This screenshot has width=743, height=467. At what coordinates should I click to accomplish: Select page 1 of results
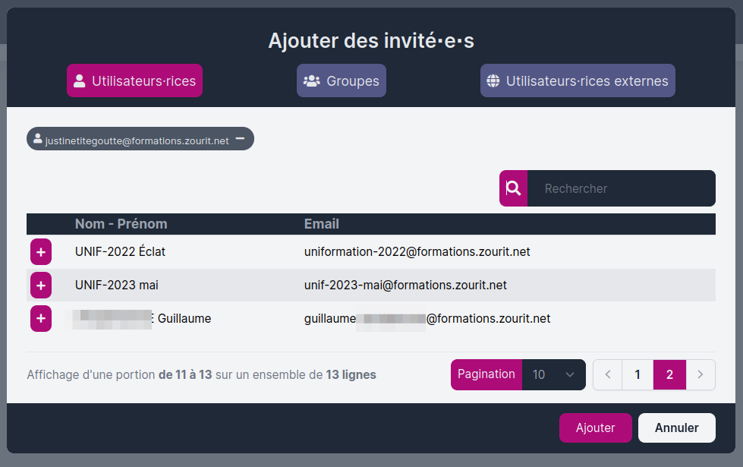click(638, 374)
